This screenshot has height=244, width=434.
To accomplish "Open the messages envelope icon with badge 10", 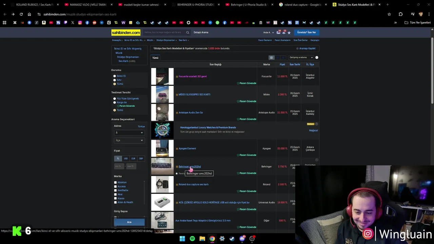I will (279, 32).
